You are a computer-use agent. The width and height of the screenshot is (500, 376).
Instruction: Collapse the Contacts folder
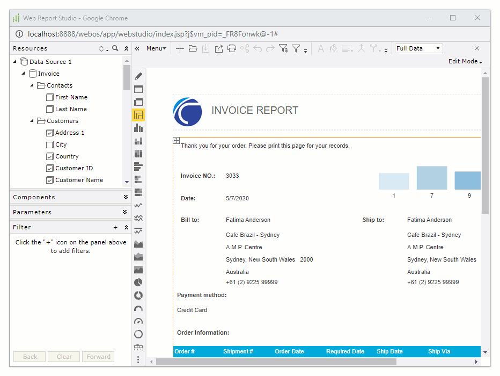coord(31,85)
